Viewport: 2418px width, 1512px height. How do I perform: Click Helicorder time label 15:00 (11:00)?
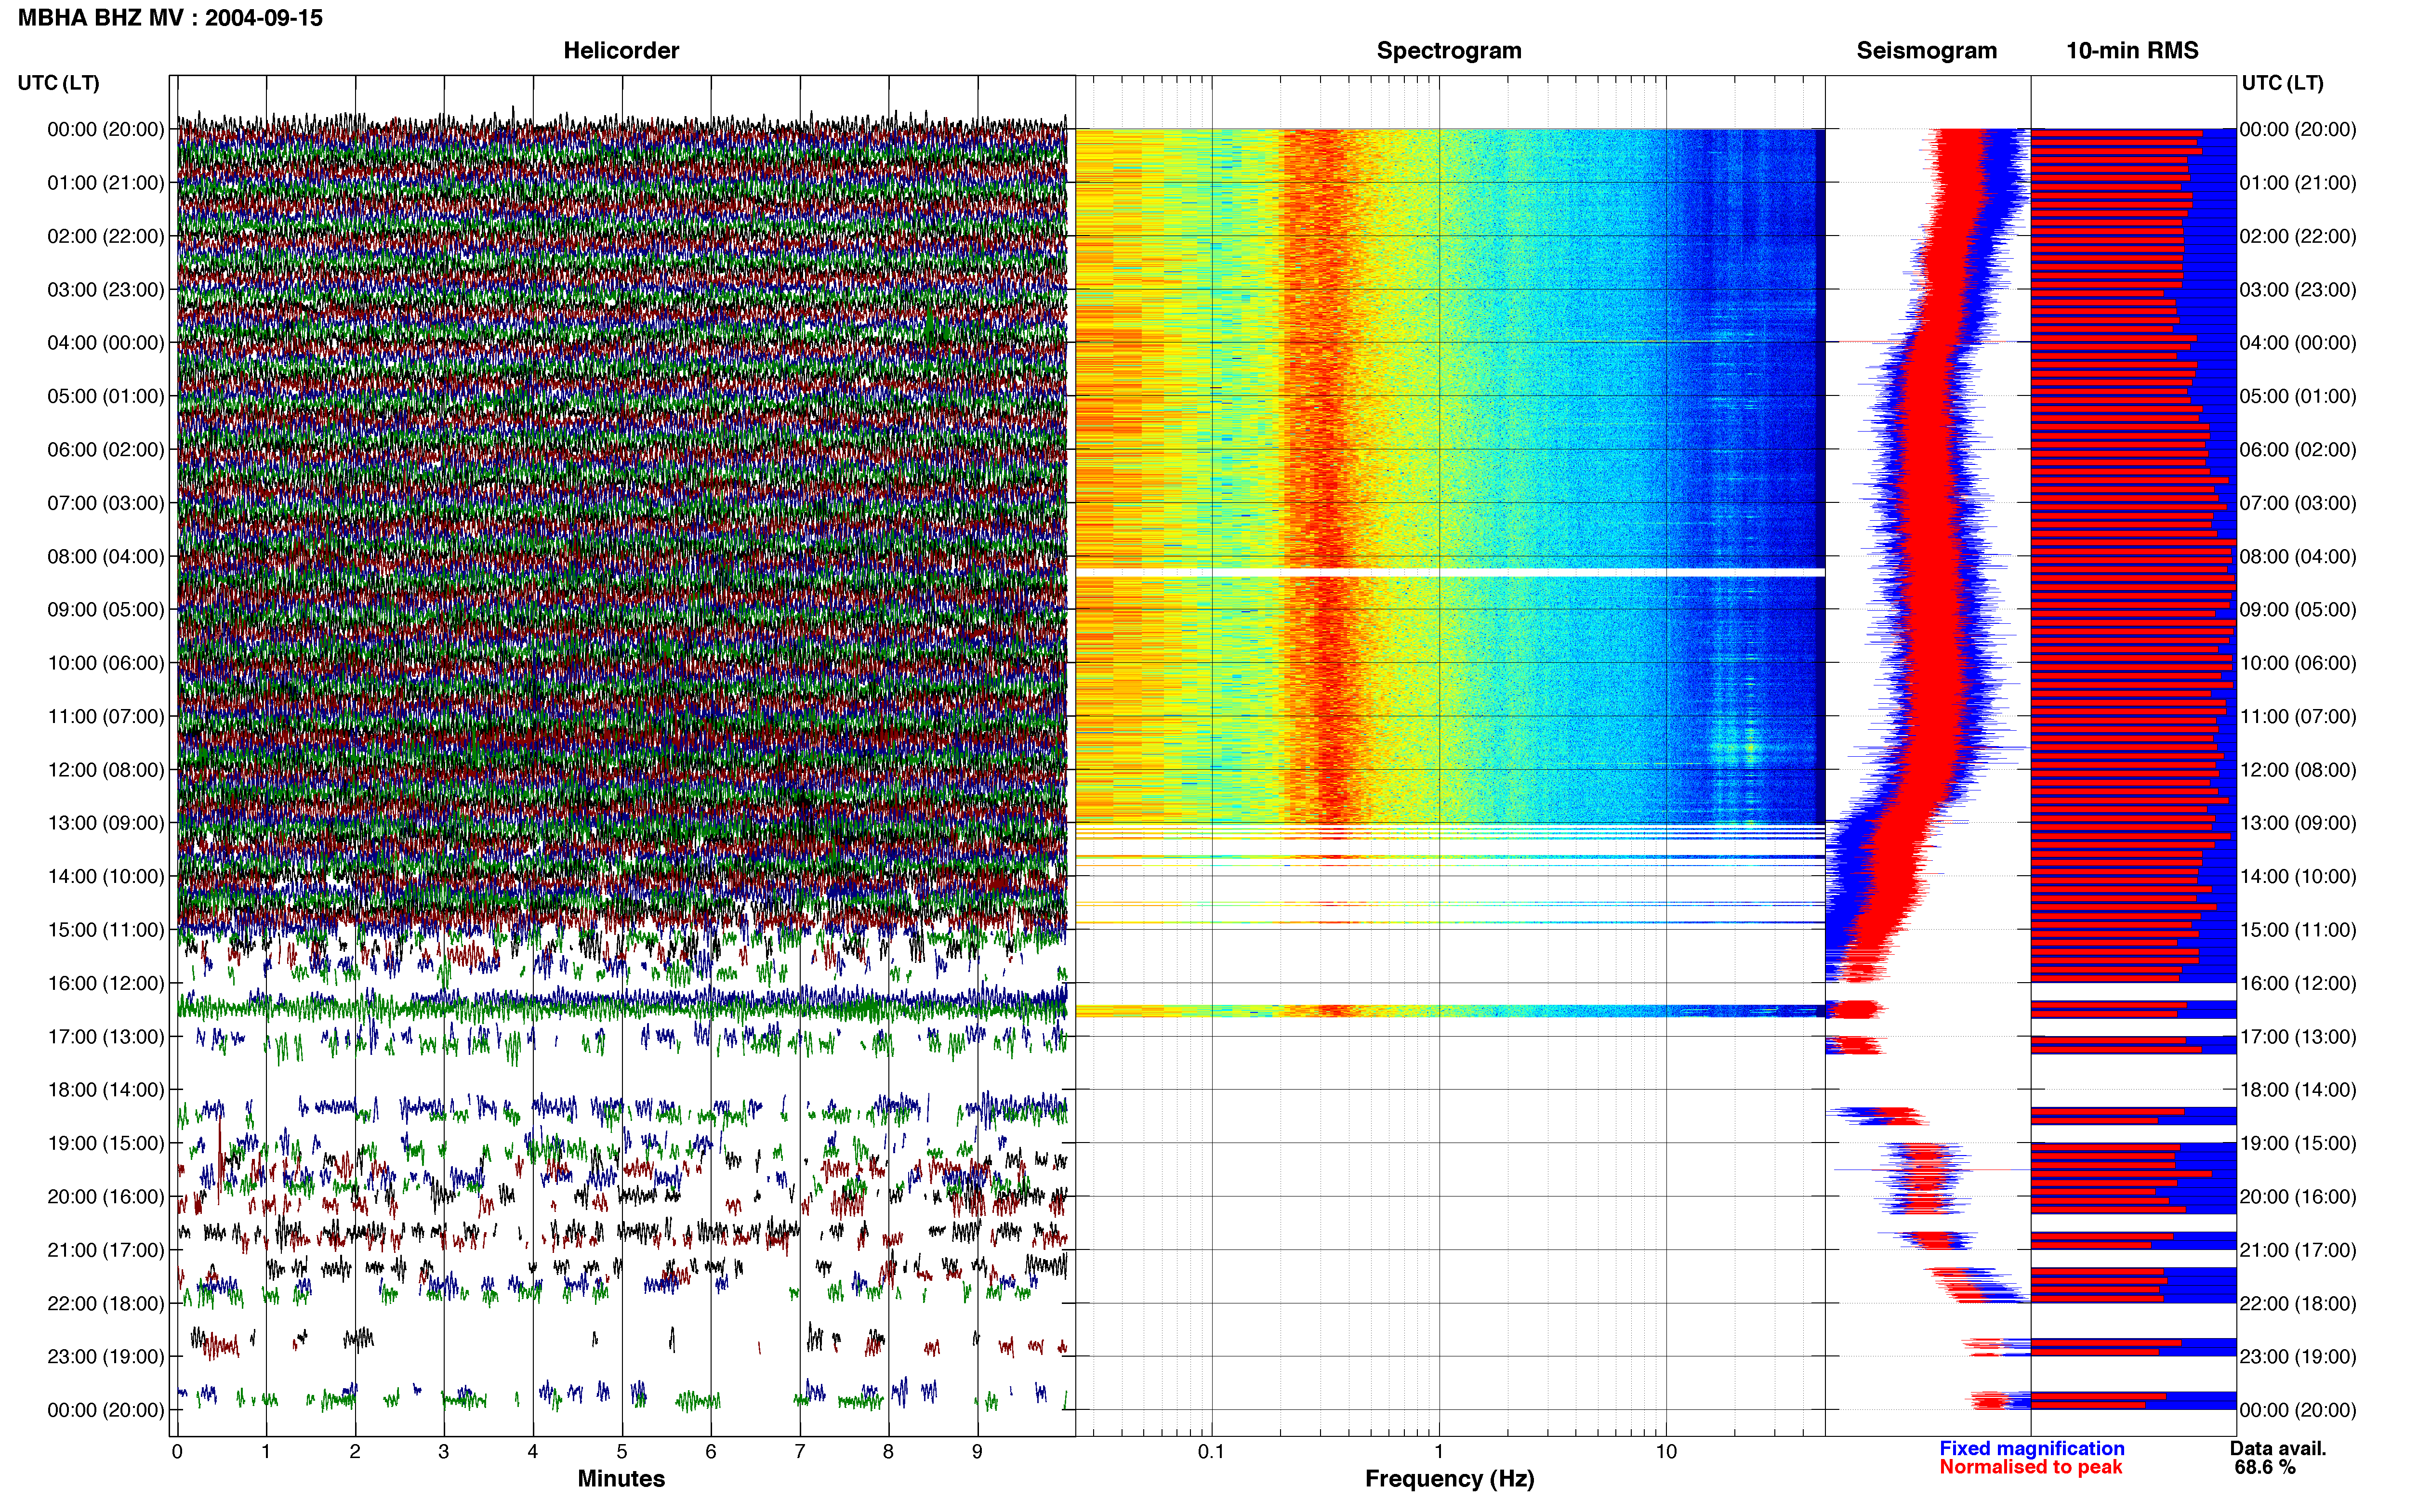tap(106, 929)
